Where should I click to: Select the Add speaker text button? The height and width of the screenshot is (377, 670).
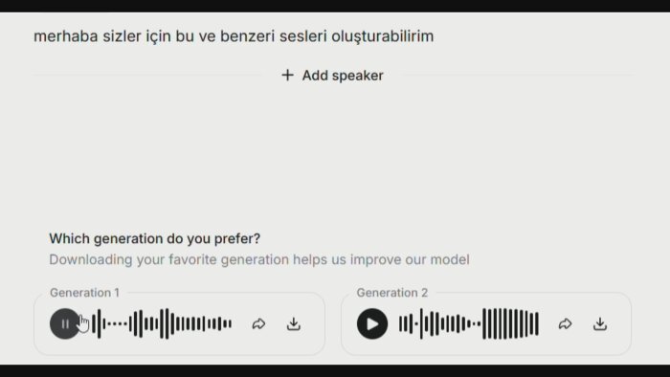343,76
